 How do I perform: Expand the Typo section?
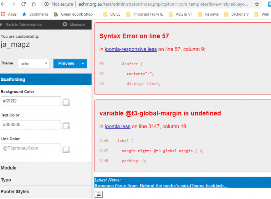coord(6,180)
